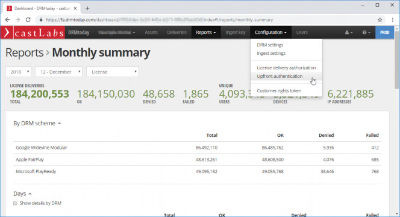The width and height of the screenshot is (400, 217).
Task: Open the user account menu icon
Action: (x=349, y=33)
